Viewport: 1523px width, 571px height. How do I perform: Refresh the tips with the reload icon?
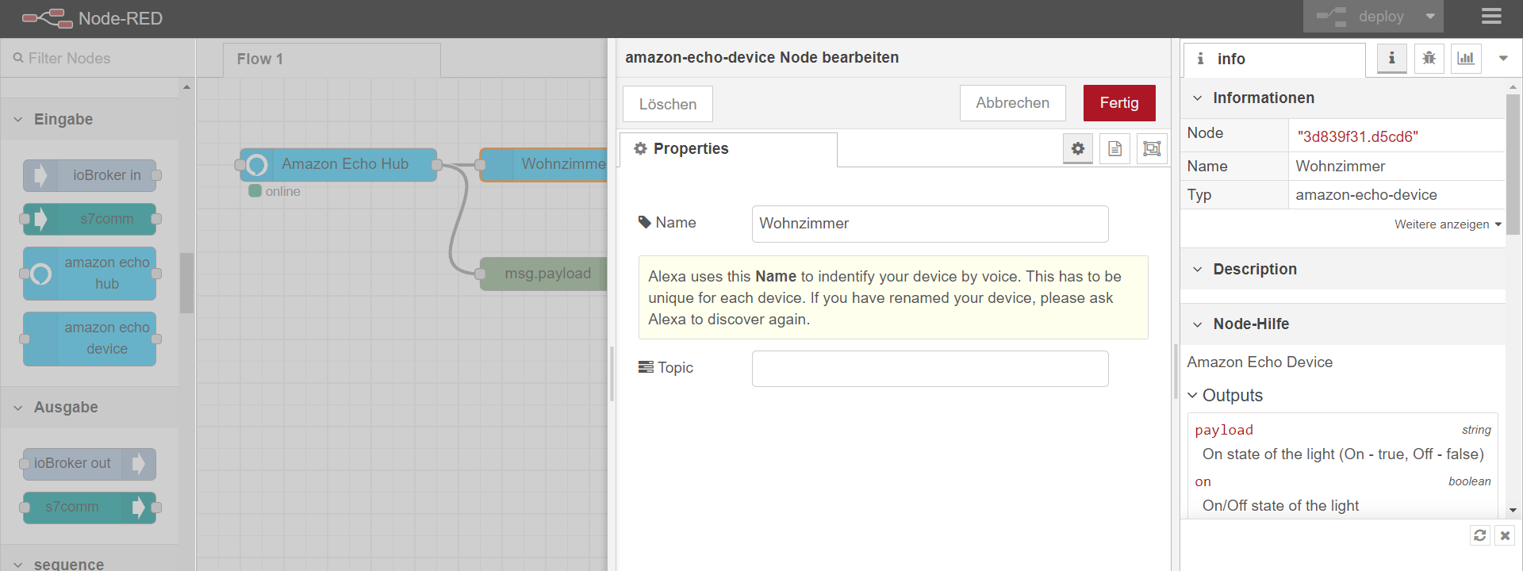point(1480,535)
